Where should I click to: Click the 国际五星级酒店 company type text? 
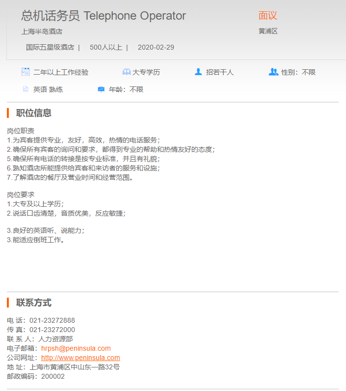tap(50, 48)
